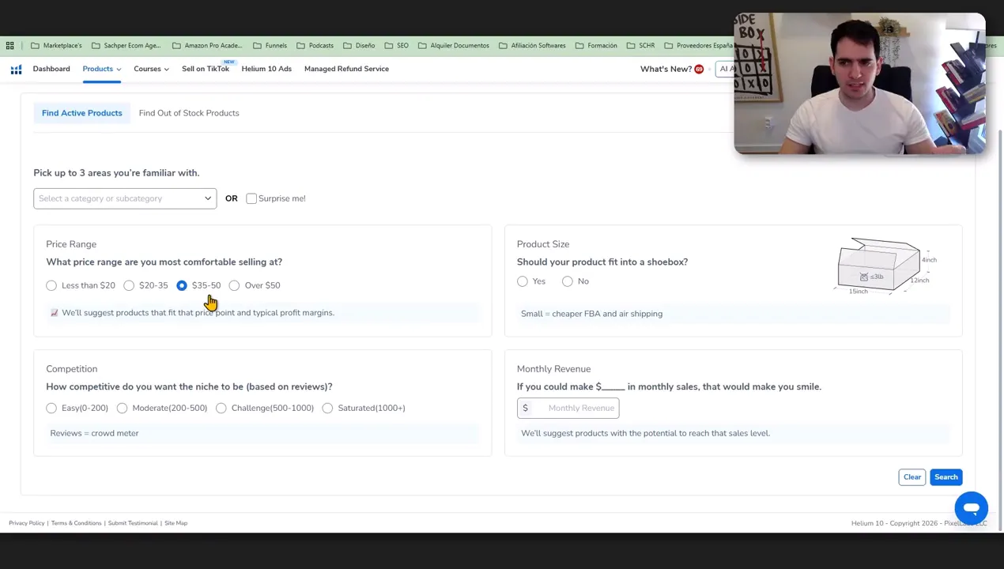Click the Price Range section title
This screenshot has height=569, width=1004.
[71, 244]
